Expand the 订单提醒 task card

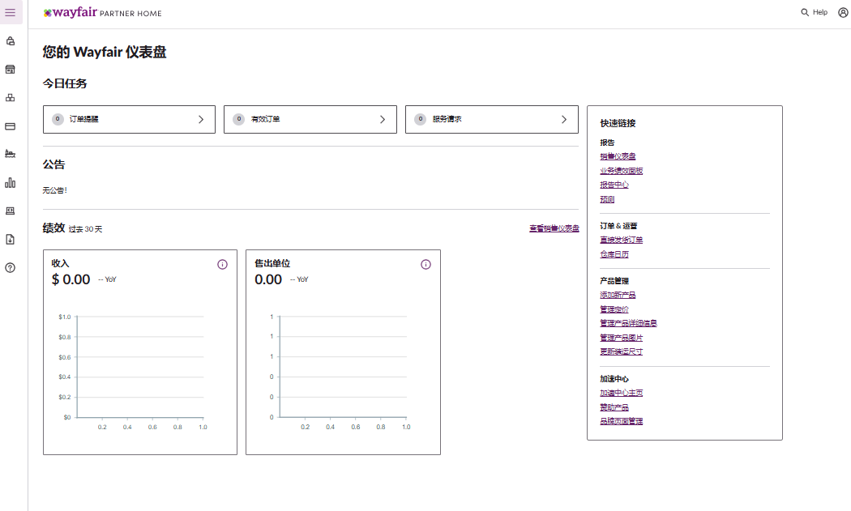click(x=129, y=119)
